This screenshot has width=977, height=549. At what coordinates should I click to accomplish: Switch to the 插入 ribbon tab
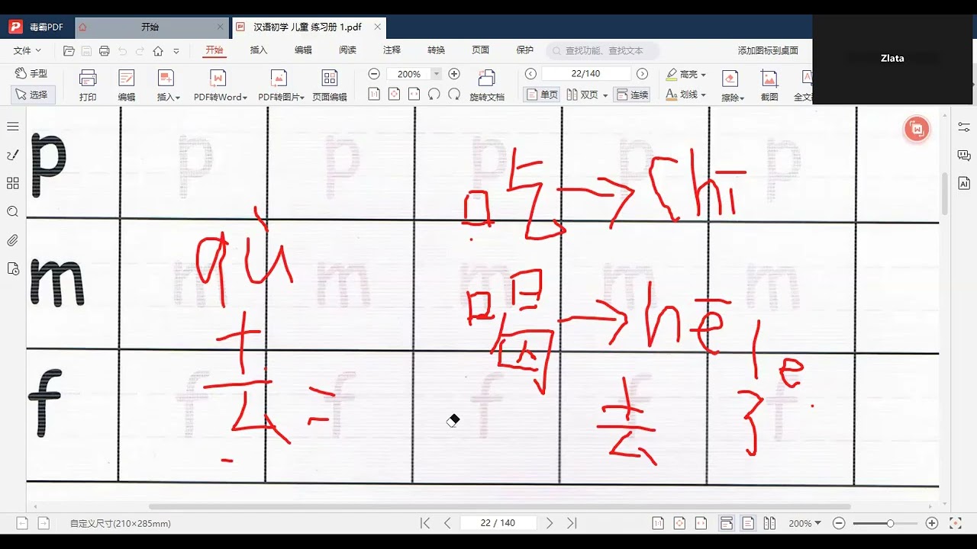click(259, 50)
